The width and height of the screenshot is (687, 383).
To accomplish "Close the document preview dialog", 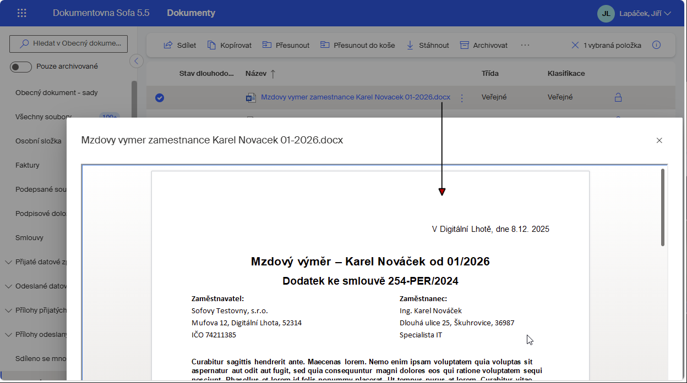I will (x=659, y=140).
